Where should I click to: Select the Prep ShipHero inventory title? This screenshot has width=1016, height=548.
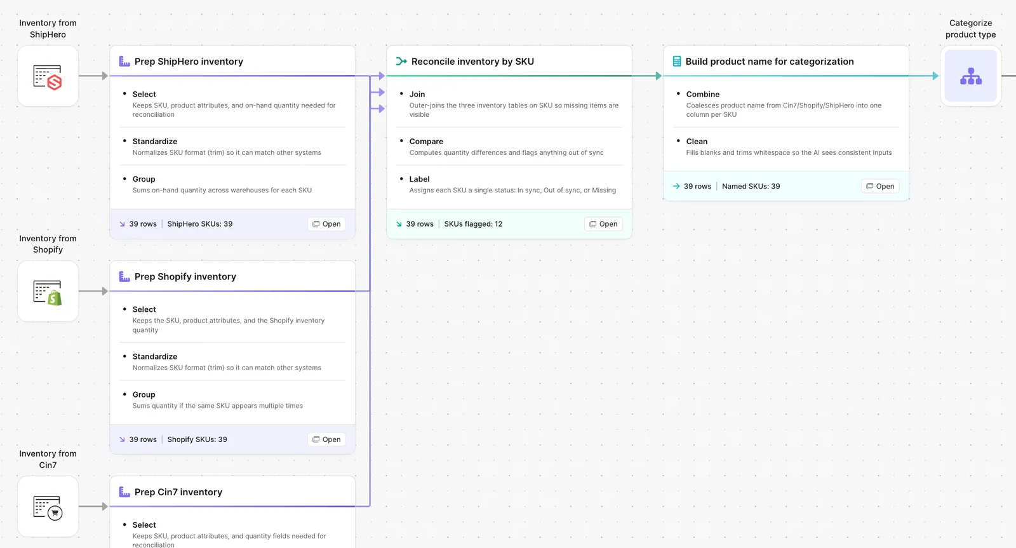pos(189,62)
